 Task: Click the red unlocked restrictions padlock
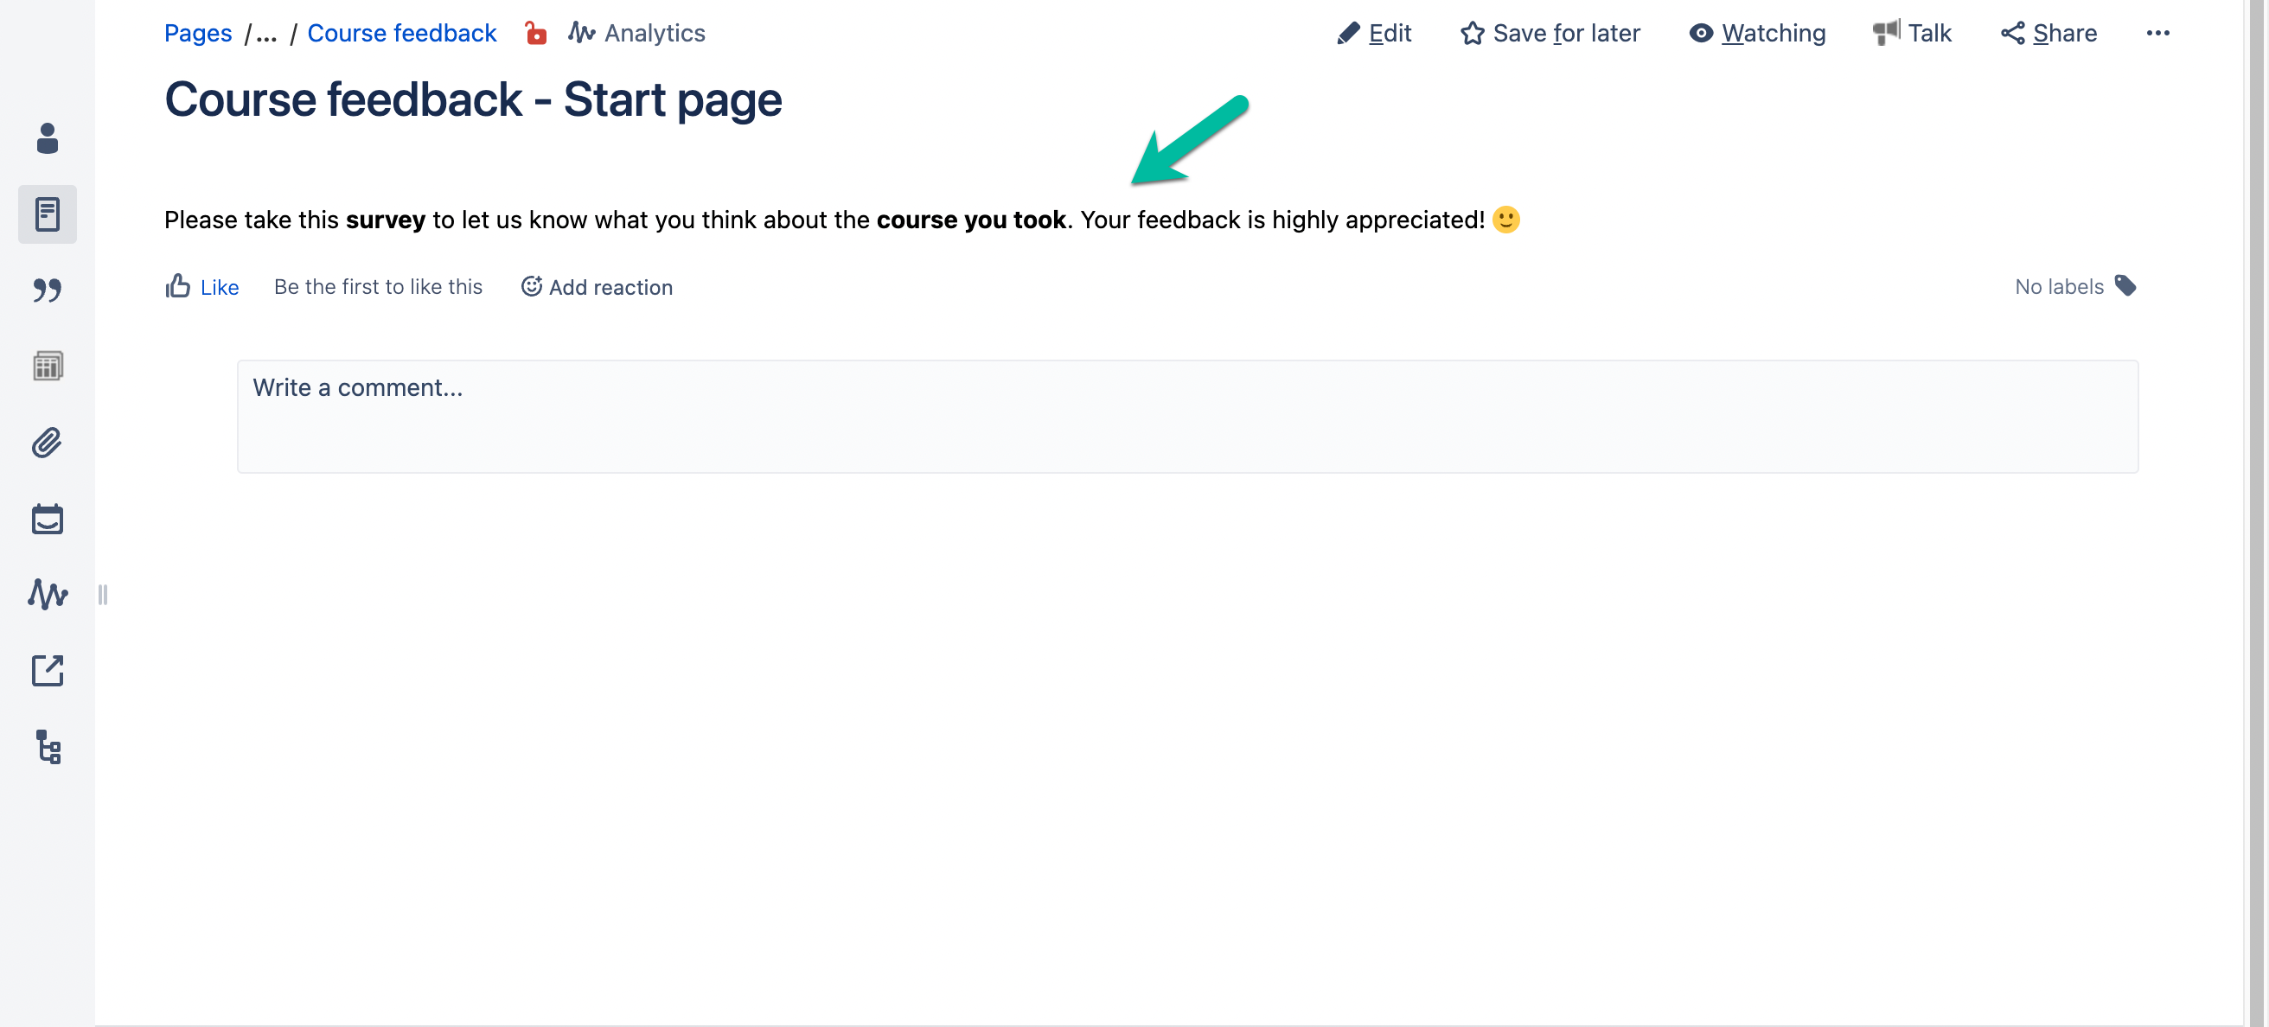click(535, 34)
